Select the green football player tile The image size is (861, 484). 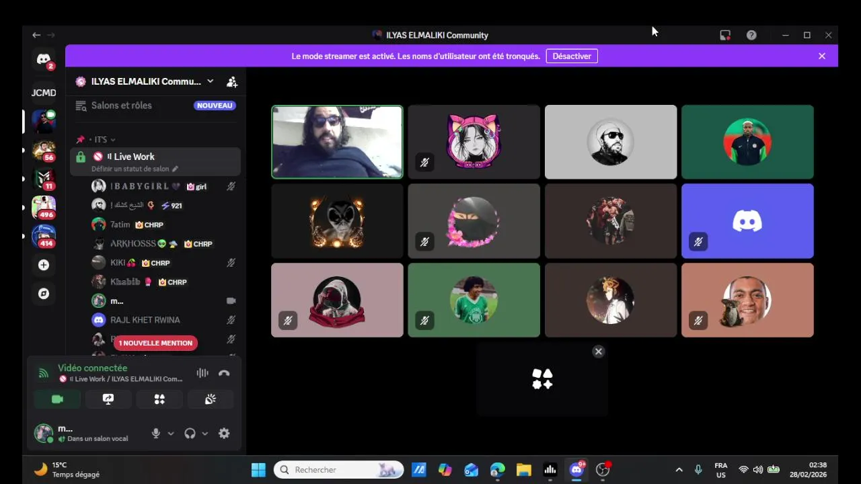tap(474, 300)
